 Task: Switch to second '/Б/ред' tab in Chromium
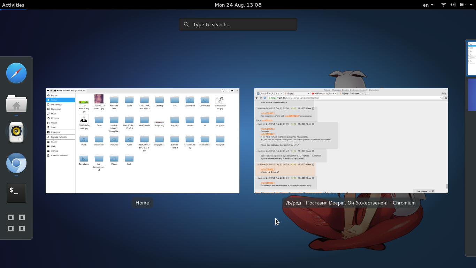click(351, 94)
